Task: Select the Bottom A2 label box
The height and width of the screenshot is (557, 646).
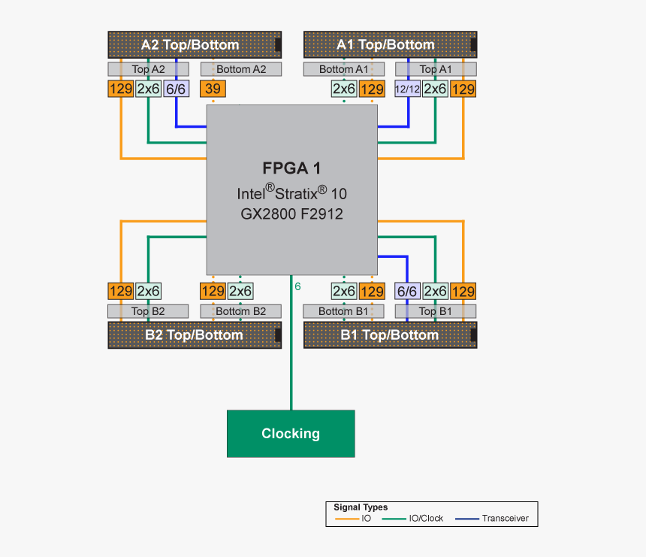Action: coord(241,69)
